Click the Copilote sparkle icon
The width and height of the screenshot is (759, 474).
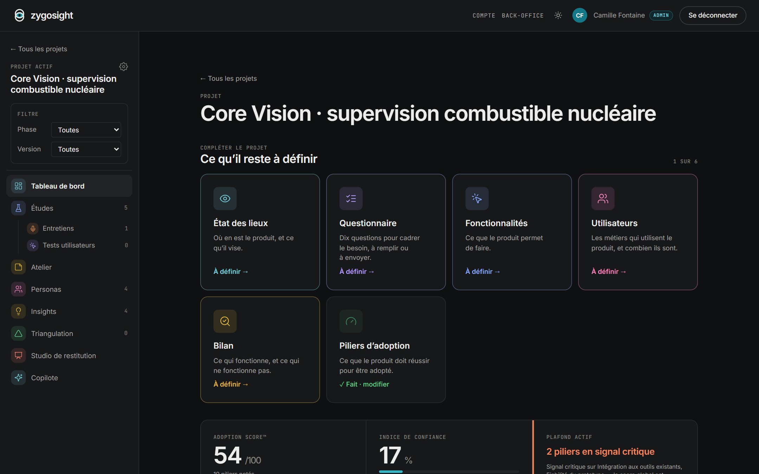pos(19,378)
